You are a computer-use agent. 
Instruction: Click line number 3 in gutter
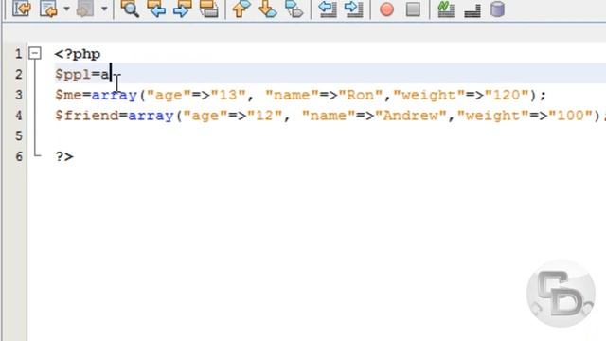point(19,95)
